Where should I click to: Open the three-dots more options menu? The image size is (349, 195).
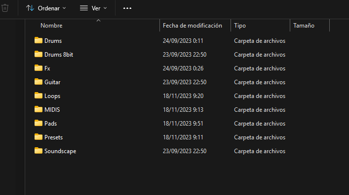[127, 8]
